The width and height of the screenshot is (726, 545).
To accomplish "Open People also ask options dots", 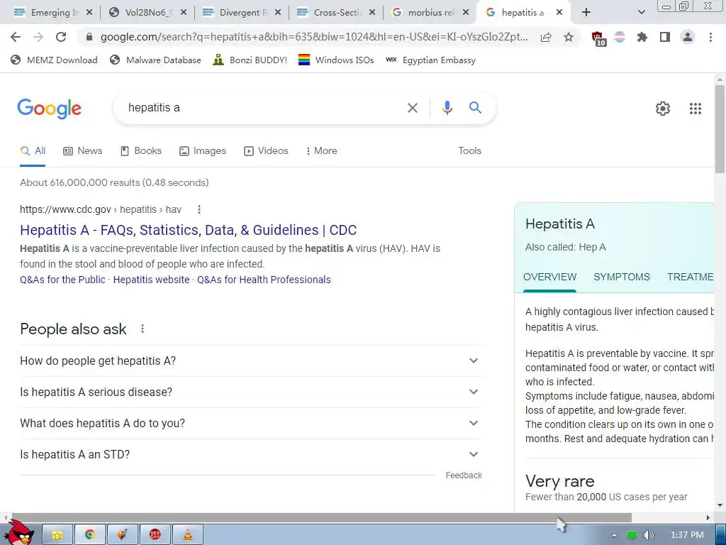I will (143, 329).
